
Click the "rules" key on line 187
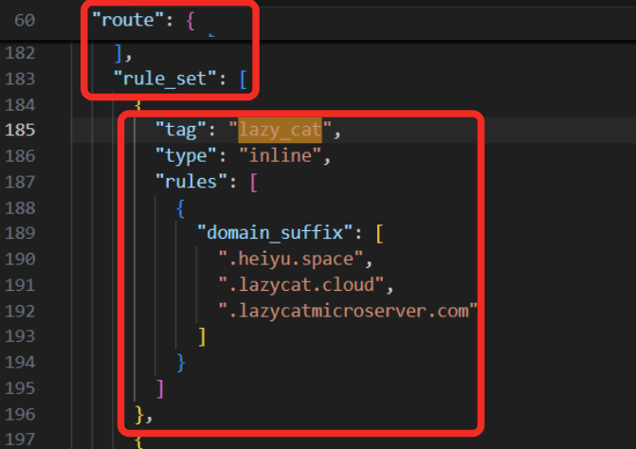pyautogui.click(x=191, y=182)
